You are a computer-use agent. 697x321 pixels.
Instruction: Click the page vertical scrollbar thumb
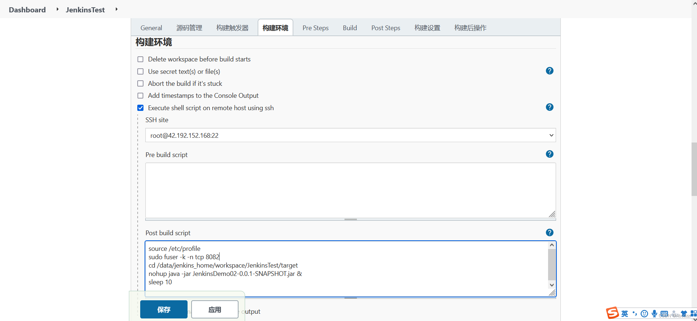click(694, 169)
